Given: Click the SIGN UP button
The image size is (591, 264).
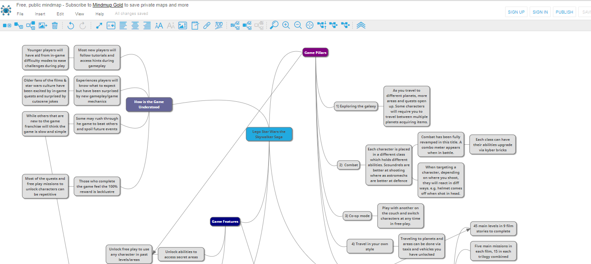Looking at the screenshot, I should point(516,12).
